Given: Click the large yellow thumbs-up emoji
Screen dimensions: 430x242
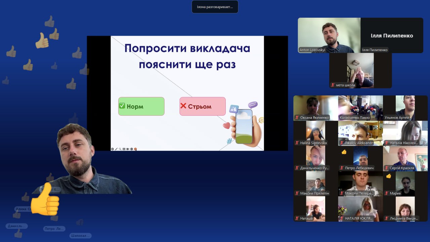Looking at the screenshot, I should tap(45, 199).
